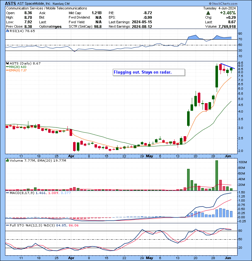Click the tallest green volume bar
This screenshot has width=252, height=261.
click(x=217, y=175)
